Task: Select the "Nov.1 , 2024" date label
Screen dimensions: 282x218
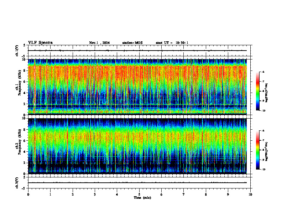Action: pos(99,43)
